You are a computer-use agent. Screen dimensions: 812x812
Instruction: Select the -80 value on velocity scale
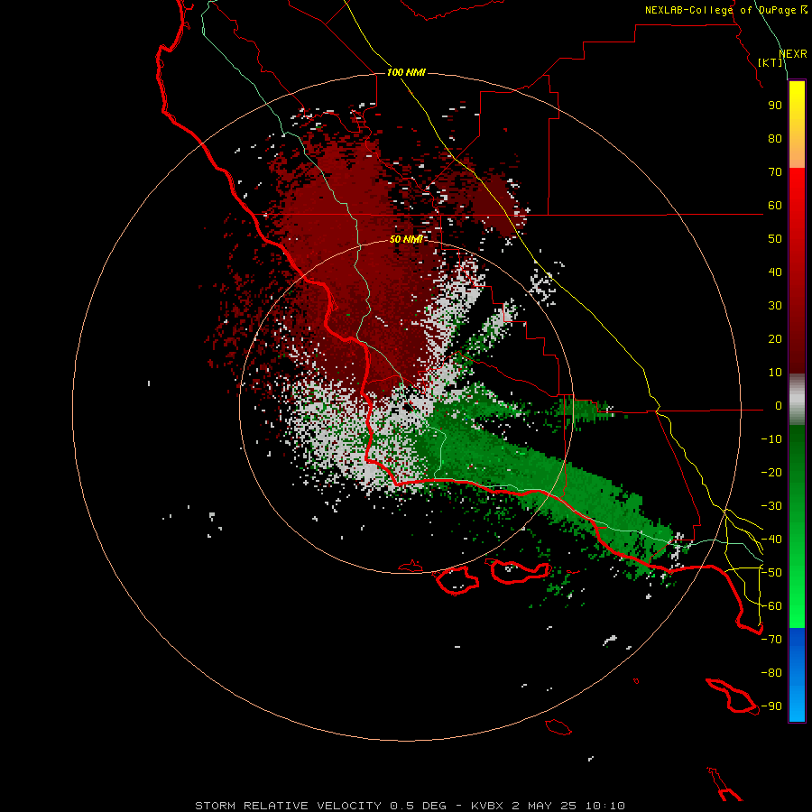(x=771, y=673)
